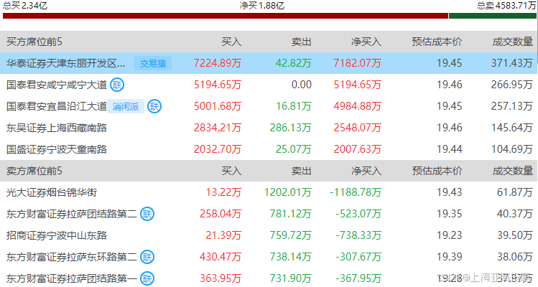Open seat 光大证券烟台锦华街
Screen dimensions: 538x287
[52, 192]
